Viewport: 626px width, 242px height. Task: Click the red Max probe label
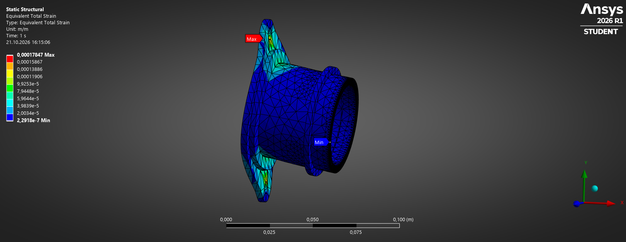coord(253,39)
